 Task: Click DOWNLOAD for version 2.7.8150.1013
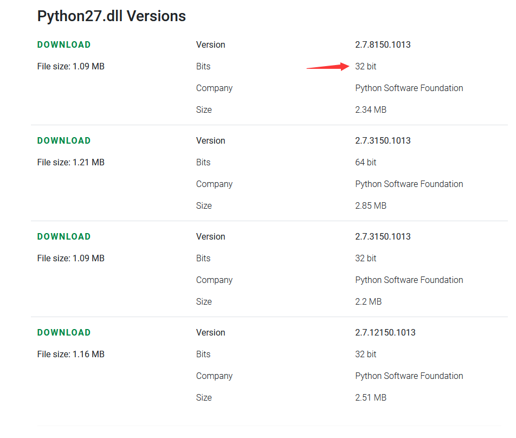63,44
